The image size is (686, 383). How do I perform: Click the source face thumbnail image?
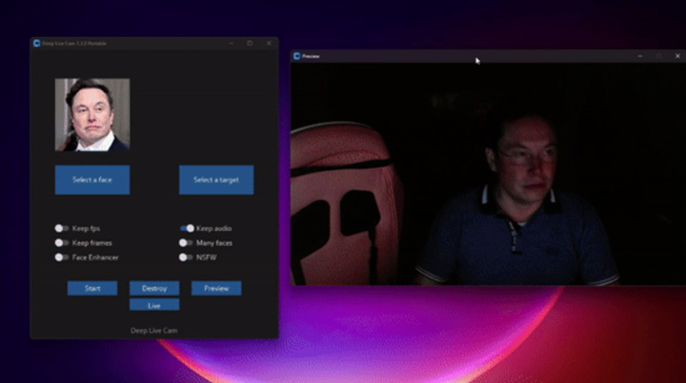tap(92, 115)
